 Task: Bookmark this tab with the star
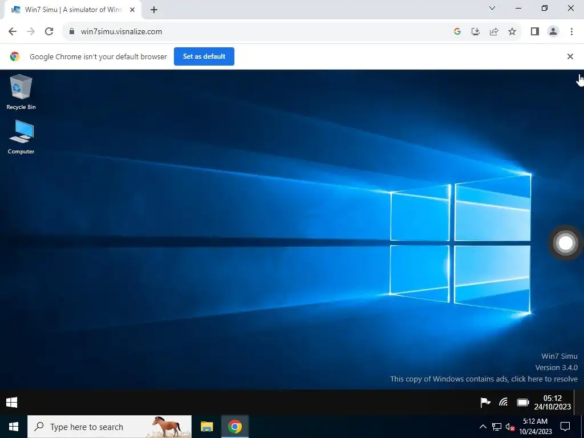(512, 31)
